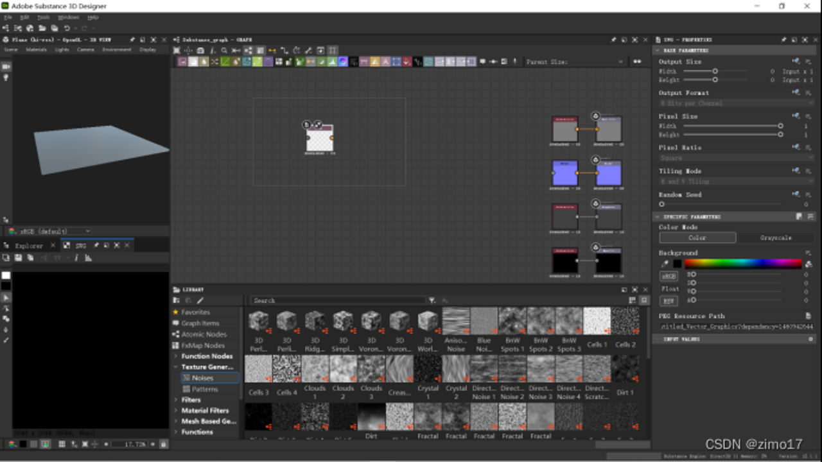This screenshot has width=822, height=462.
Task: Switch to Explorer tab
Action: (x=29, y=245)
